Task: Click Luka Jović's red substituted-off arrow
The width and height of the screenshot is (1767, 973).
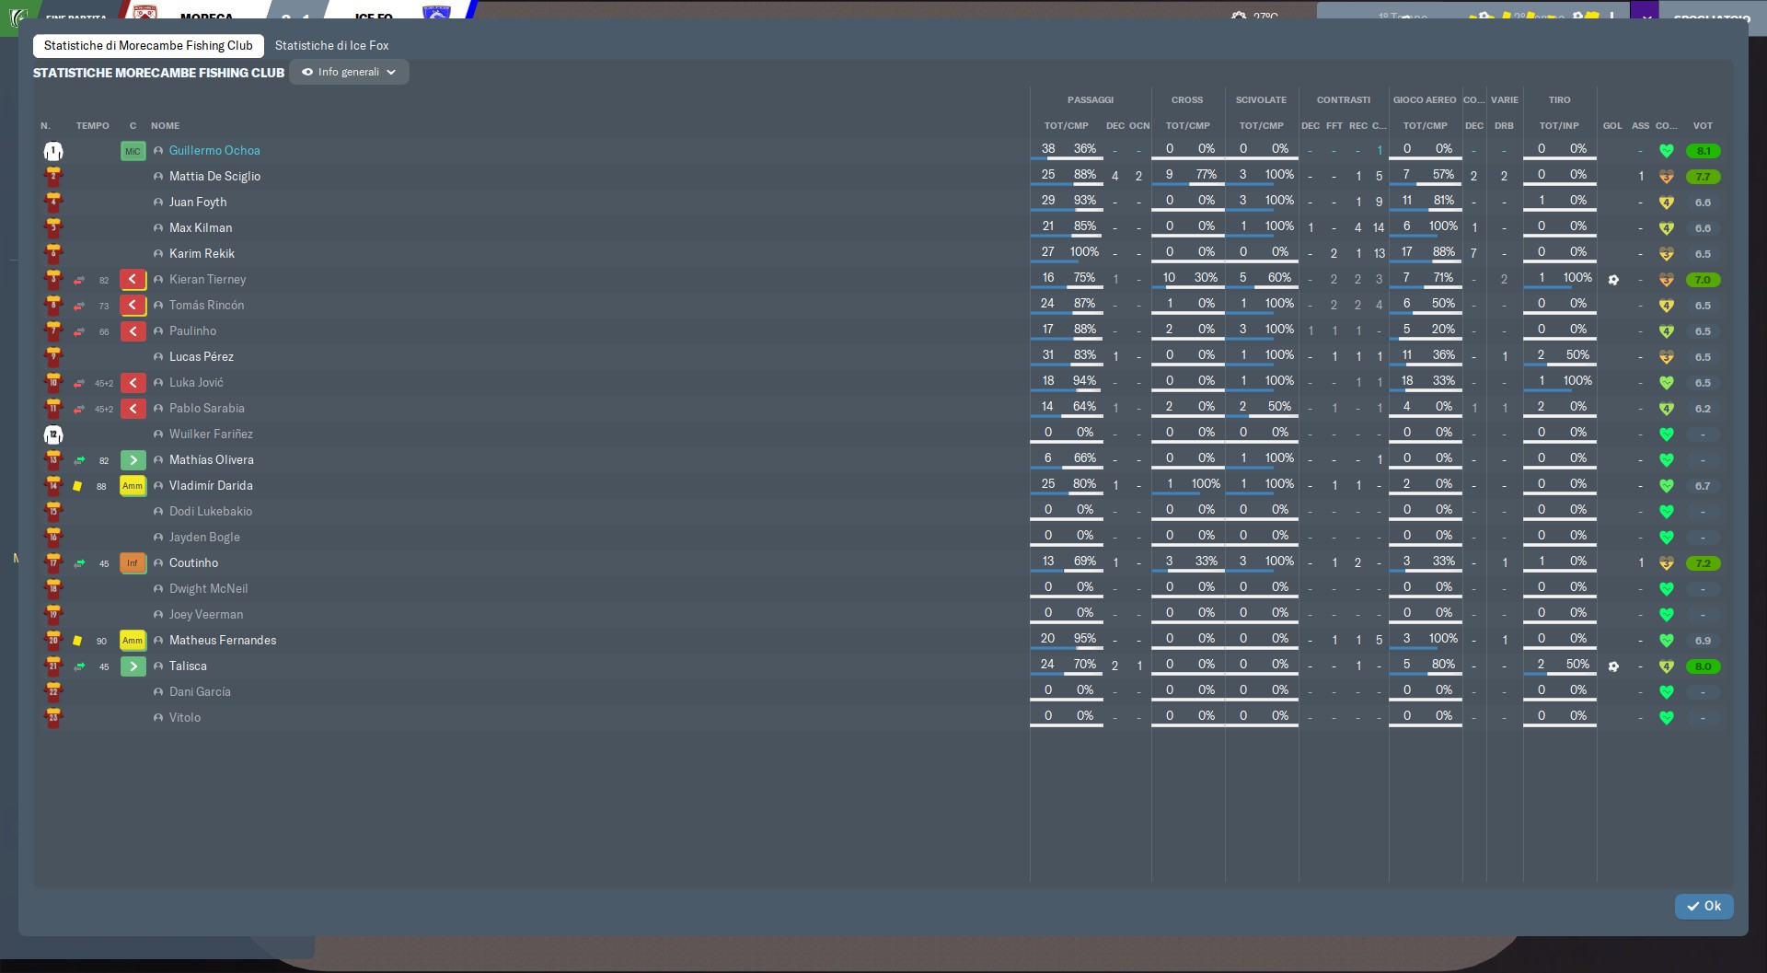Action: (x=133, y=383)
